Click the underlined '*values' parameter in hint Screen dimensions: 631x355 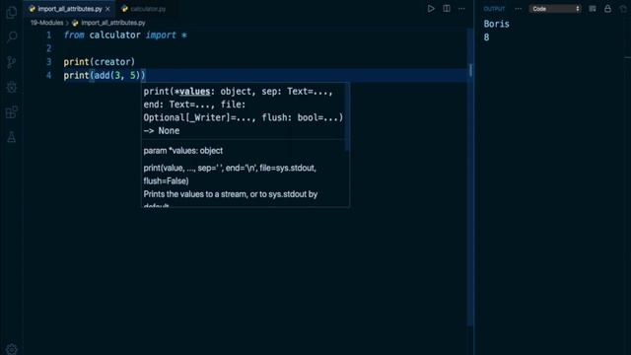coord(192,92)
